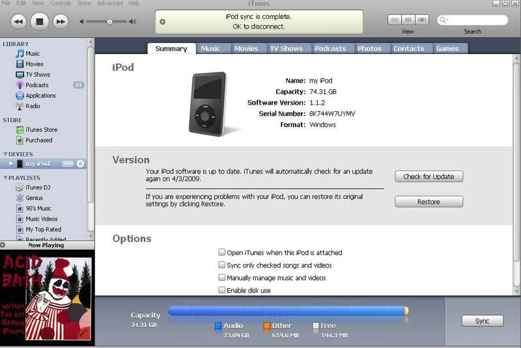The image size is (521, 348).
Task: Collapse the PLAYLISTS section
Action: click(x=5, y=178)
